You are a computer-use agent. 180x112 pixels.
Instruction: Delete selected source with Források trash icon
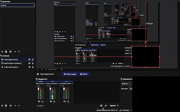click(6, 106)
